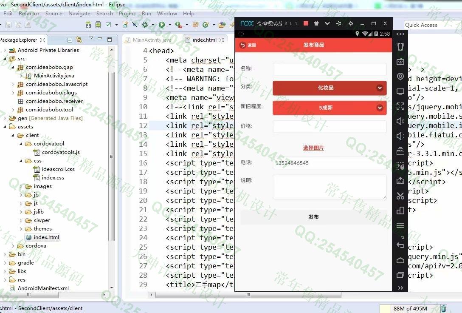
Task: Toggle Link with Editor in Package Explorer
Action: point(79,40)
